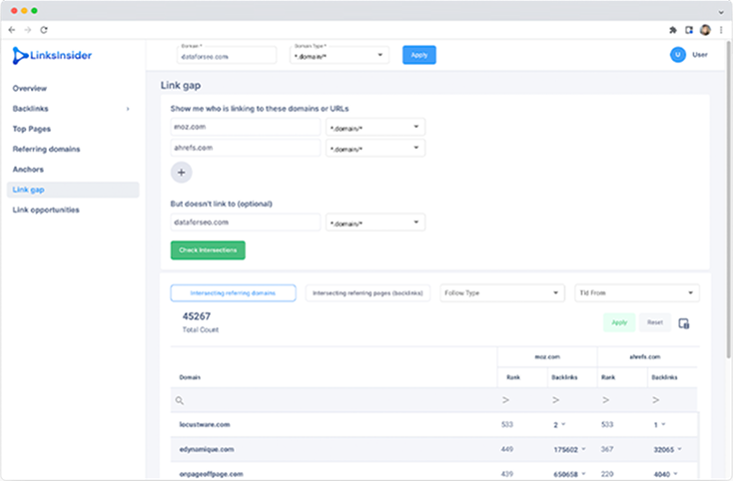
Task: Open the top Domain Type dropdown
Action: 340,55
